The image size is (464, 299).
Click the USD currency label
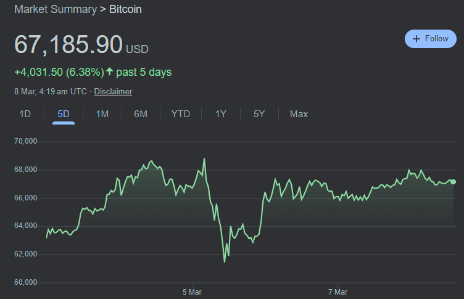pyautogui.click(x=137, y=49)
